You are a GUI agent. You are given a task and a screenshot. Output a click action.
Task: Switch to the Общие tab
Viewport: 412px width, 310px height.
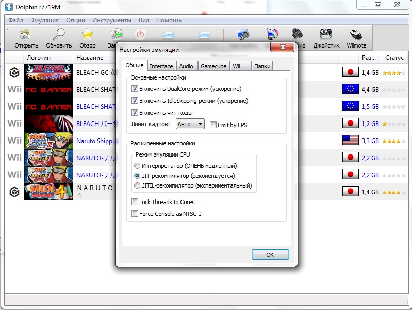(x=134, y=65)
